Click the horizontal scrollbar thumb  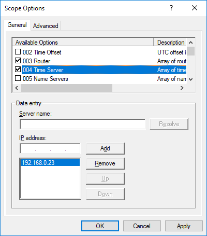[67, 88]
